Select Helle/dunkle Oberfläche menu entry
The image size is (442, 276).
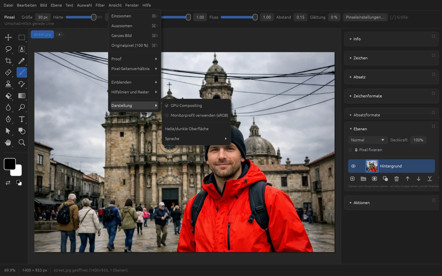tap(196, 129)
